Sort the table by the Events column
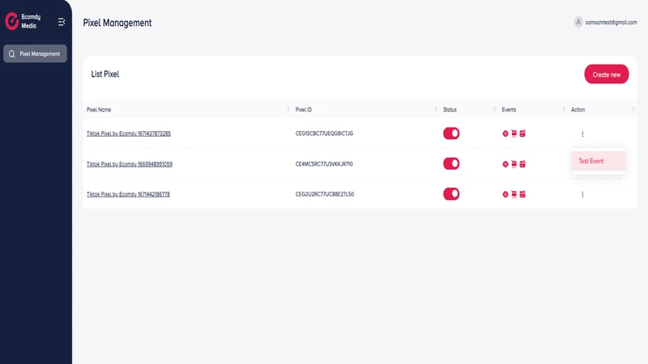The width and height of the screenshot is (648, 364). point(564,109)
